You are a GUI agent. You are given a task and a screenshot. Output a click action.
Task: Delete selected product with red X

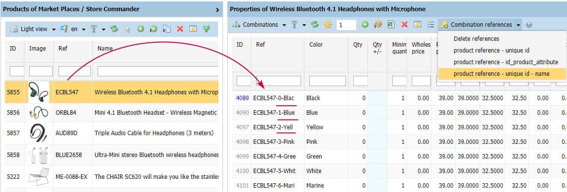[180, 29]
